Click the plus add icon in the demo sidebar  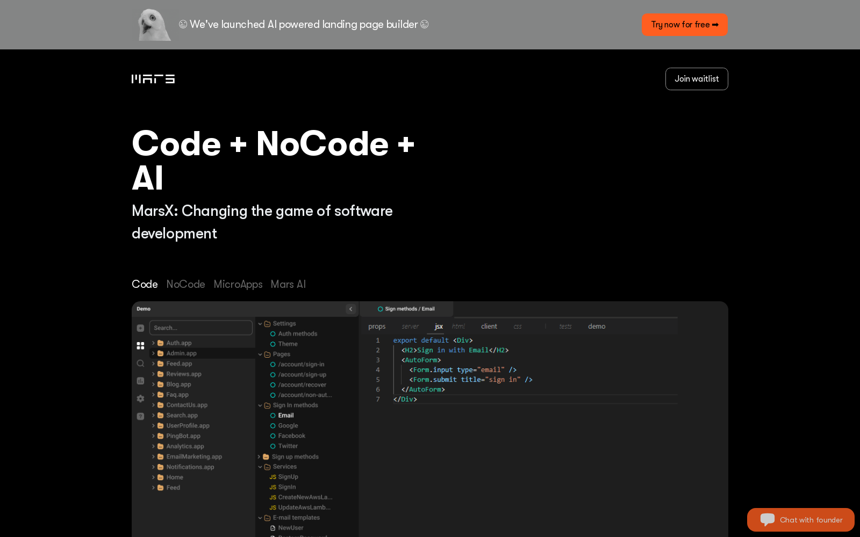coord(140,328)
